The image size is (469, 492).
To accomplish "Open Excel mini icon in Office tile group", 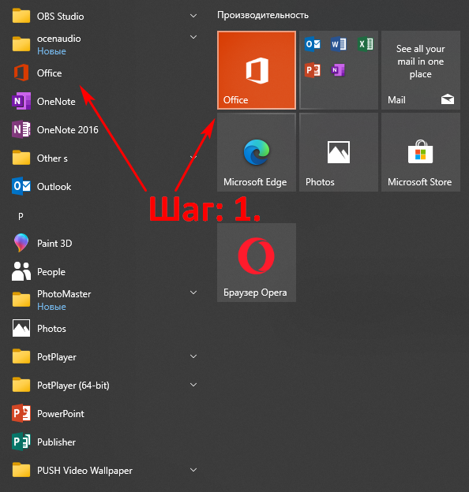I will pyautogui.click(x=366, y=44).
